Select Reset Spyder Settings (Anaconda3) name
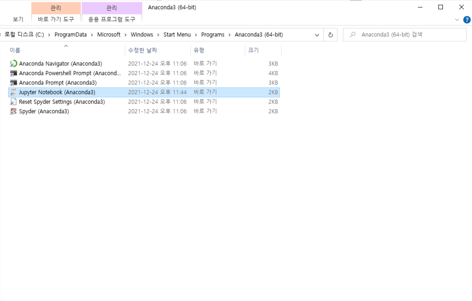This screenshot has height=301, width=472. (x=62, y=102)
